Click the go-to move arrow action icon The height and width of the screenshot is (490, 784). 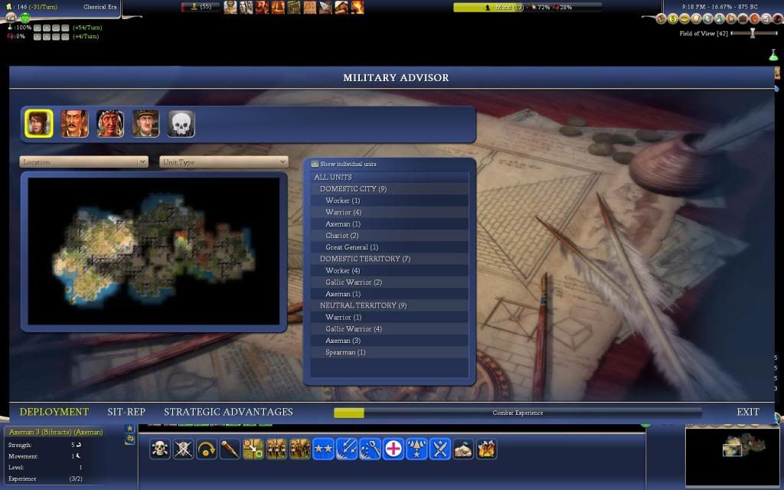coord(253,449)
